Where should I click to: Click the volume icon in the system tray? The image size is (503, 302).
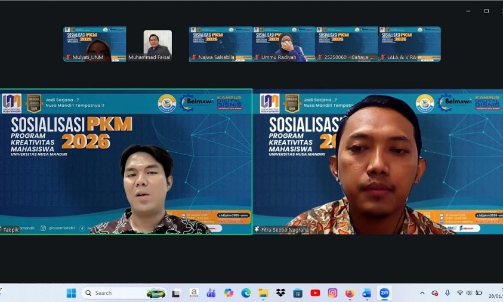[x=469, y=293]
